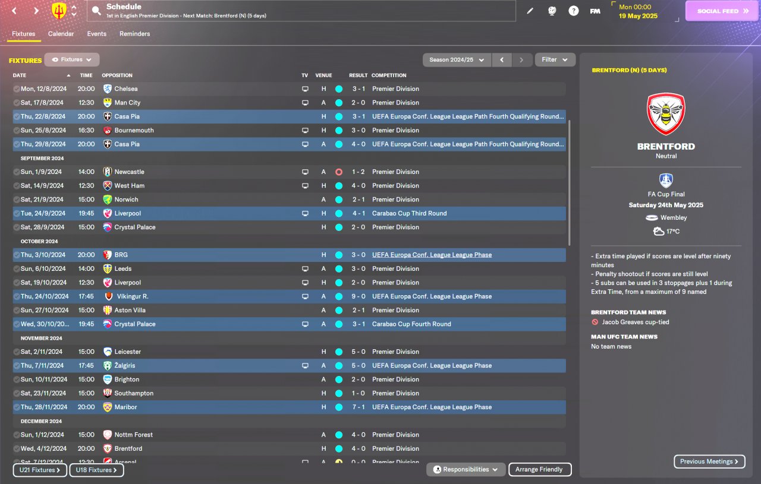Click the Nottm Forest club badge
This screenshot has height=484, width=761.
[108, 435]
